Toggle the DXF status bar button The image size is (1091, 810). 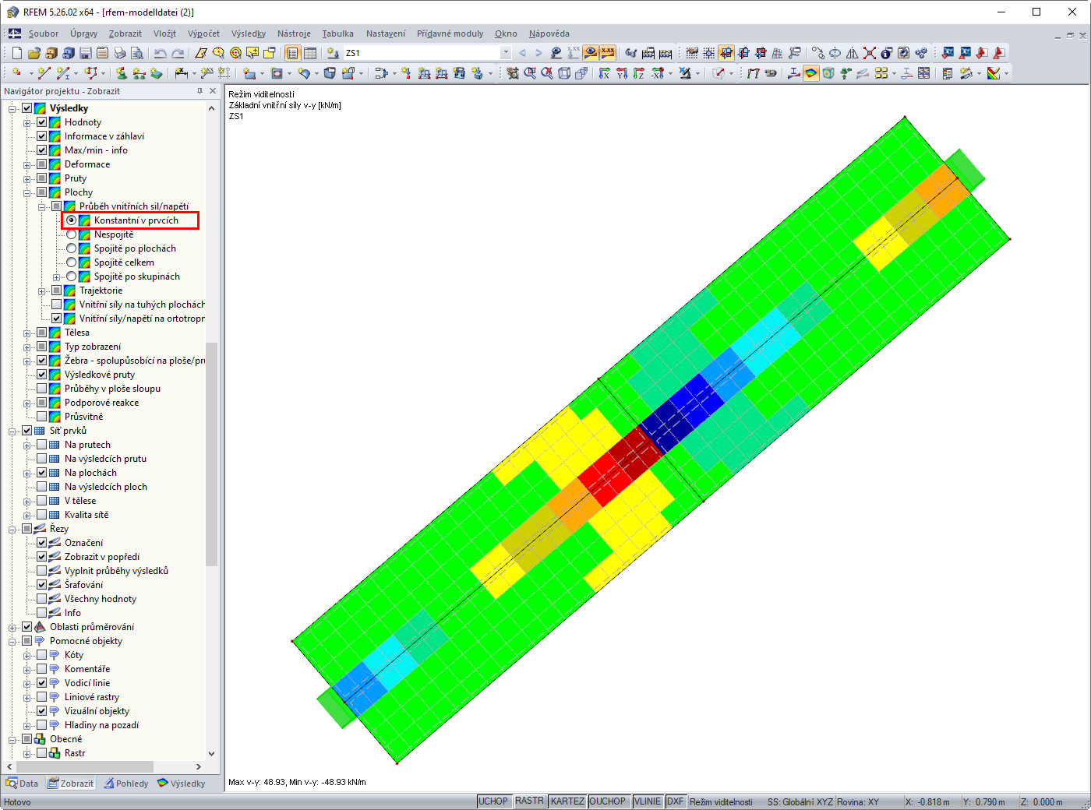click(676, 801)
